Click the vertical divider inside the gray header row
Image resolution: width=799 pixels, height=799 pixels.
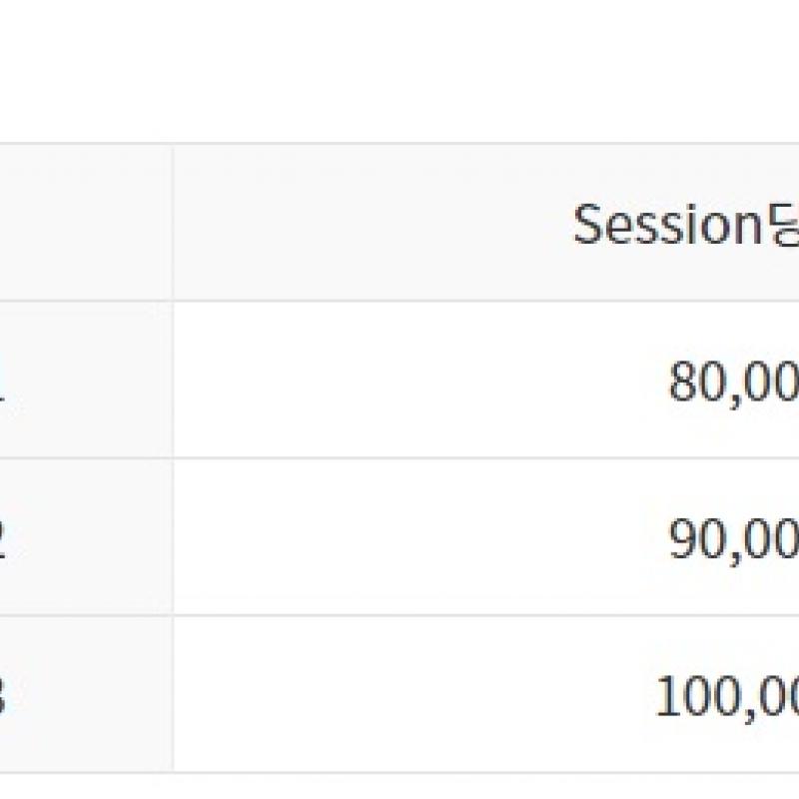click(x=173, y=223)
